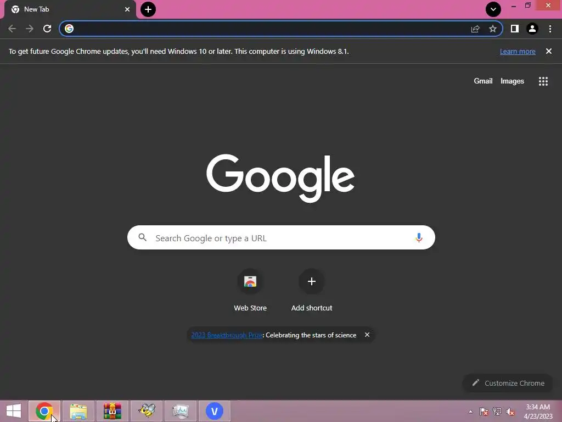Screen dimensions: 562x422
Task: Open the Learn more link about updates
Action: tap(518, 51)
